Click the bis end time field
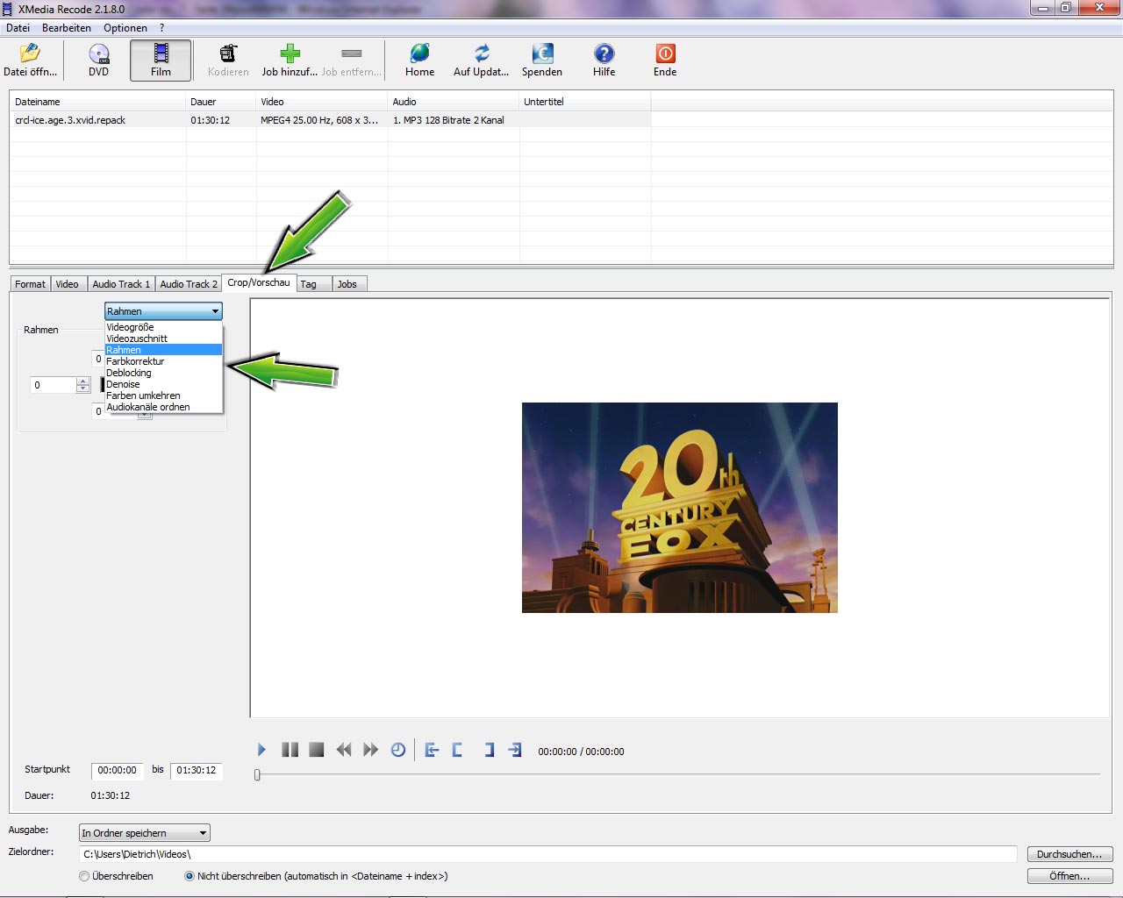 196,771
